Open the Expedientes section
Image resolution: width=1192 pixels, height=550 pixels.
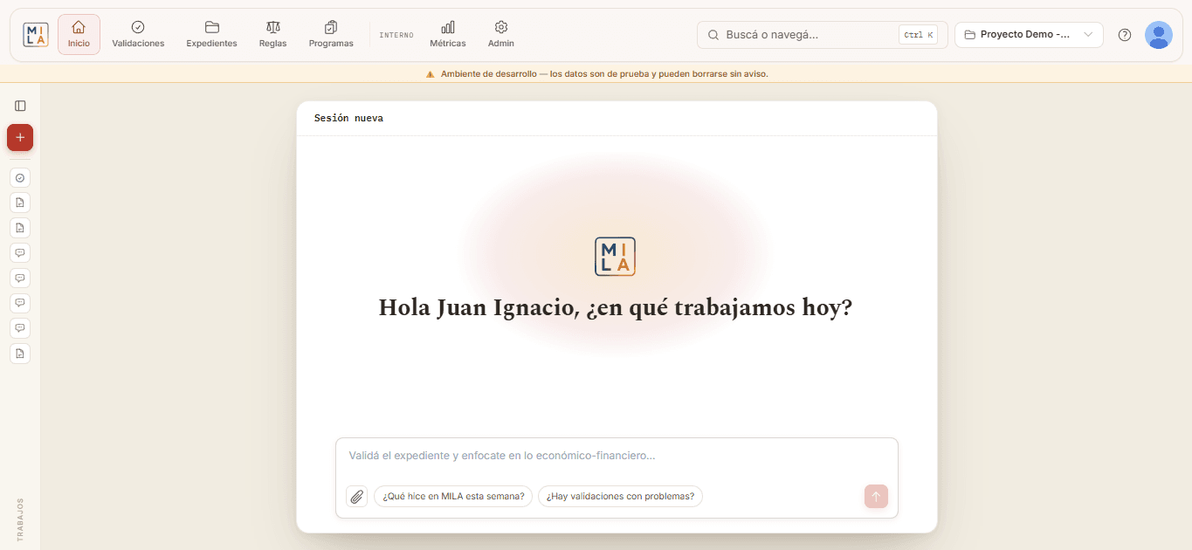coord(211,35)
